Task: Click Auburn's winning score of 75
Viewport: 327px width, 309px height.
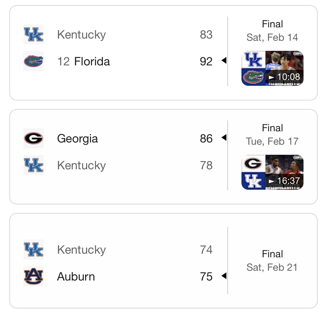Action: pos(206,277)
